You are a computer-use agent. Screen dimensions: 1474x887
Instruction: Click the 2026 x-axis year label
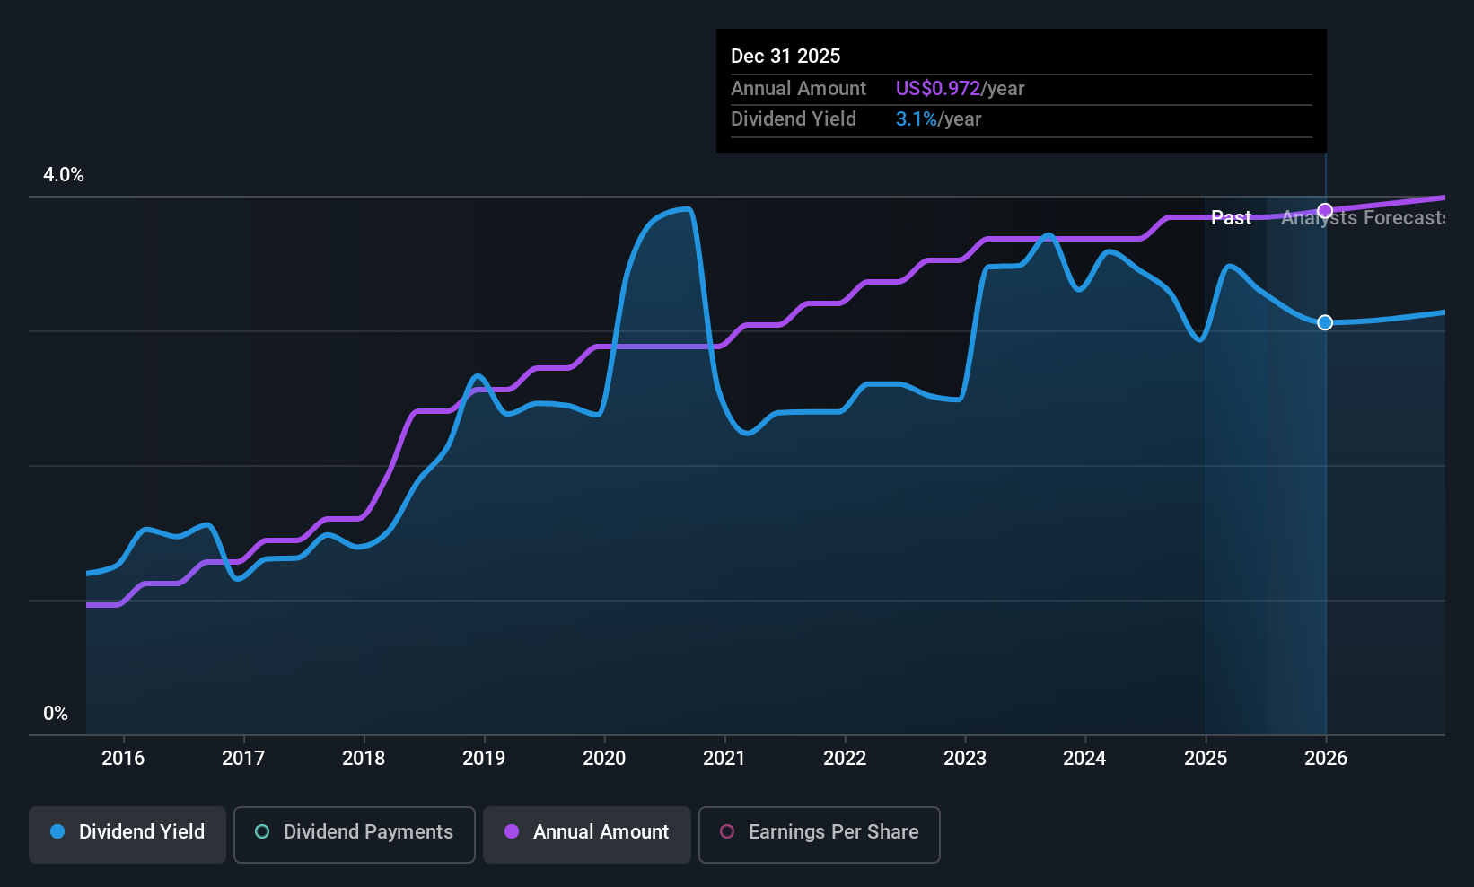click(x=1326, y=758)
